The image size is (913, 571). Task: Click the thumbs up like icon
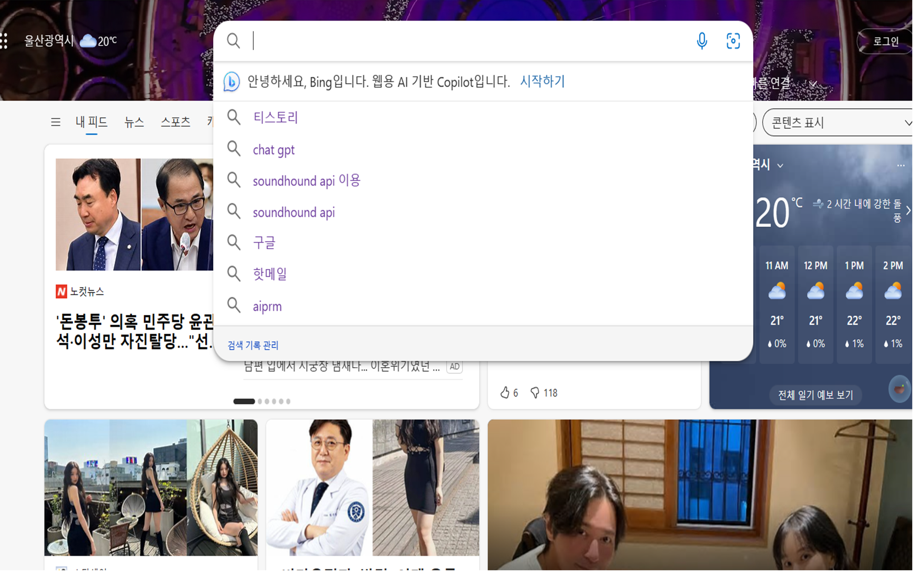pos(505,393)
